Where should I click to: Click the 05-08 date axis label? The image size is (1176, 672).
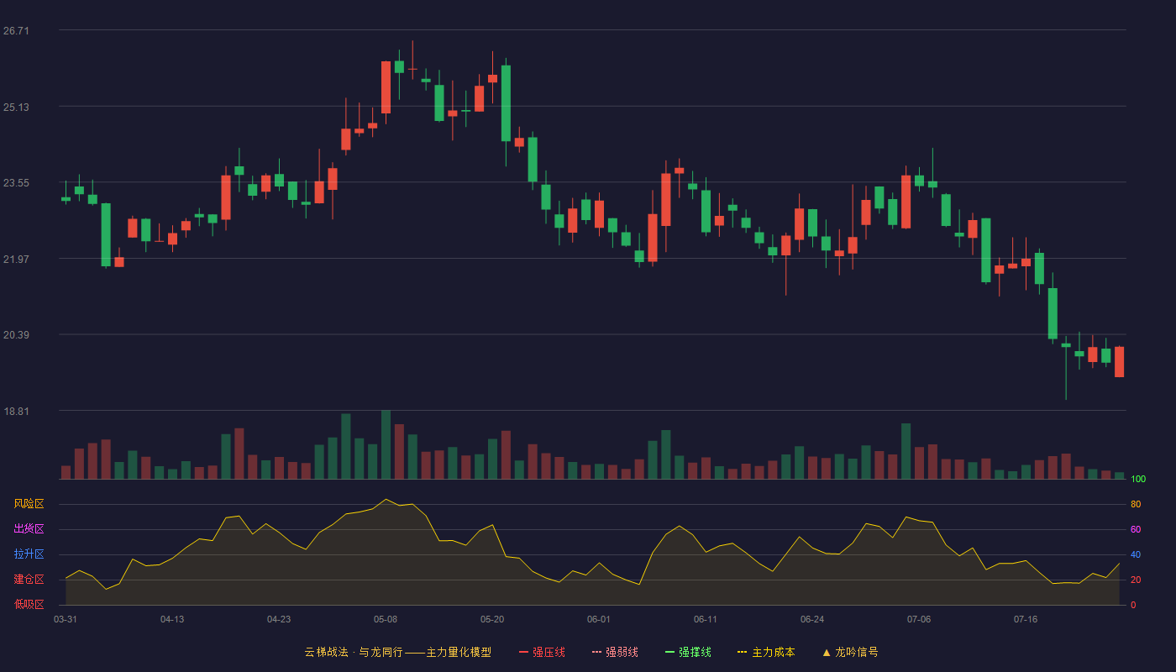click(386, 619)
